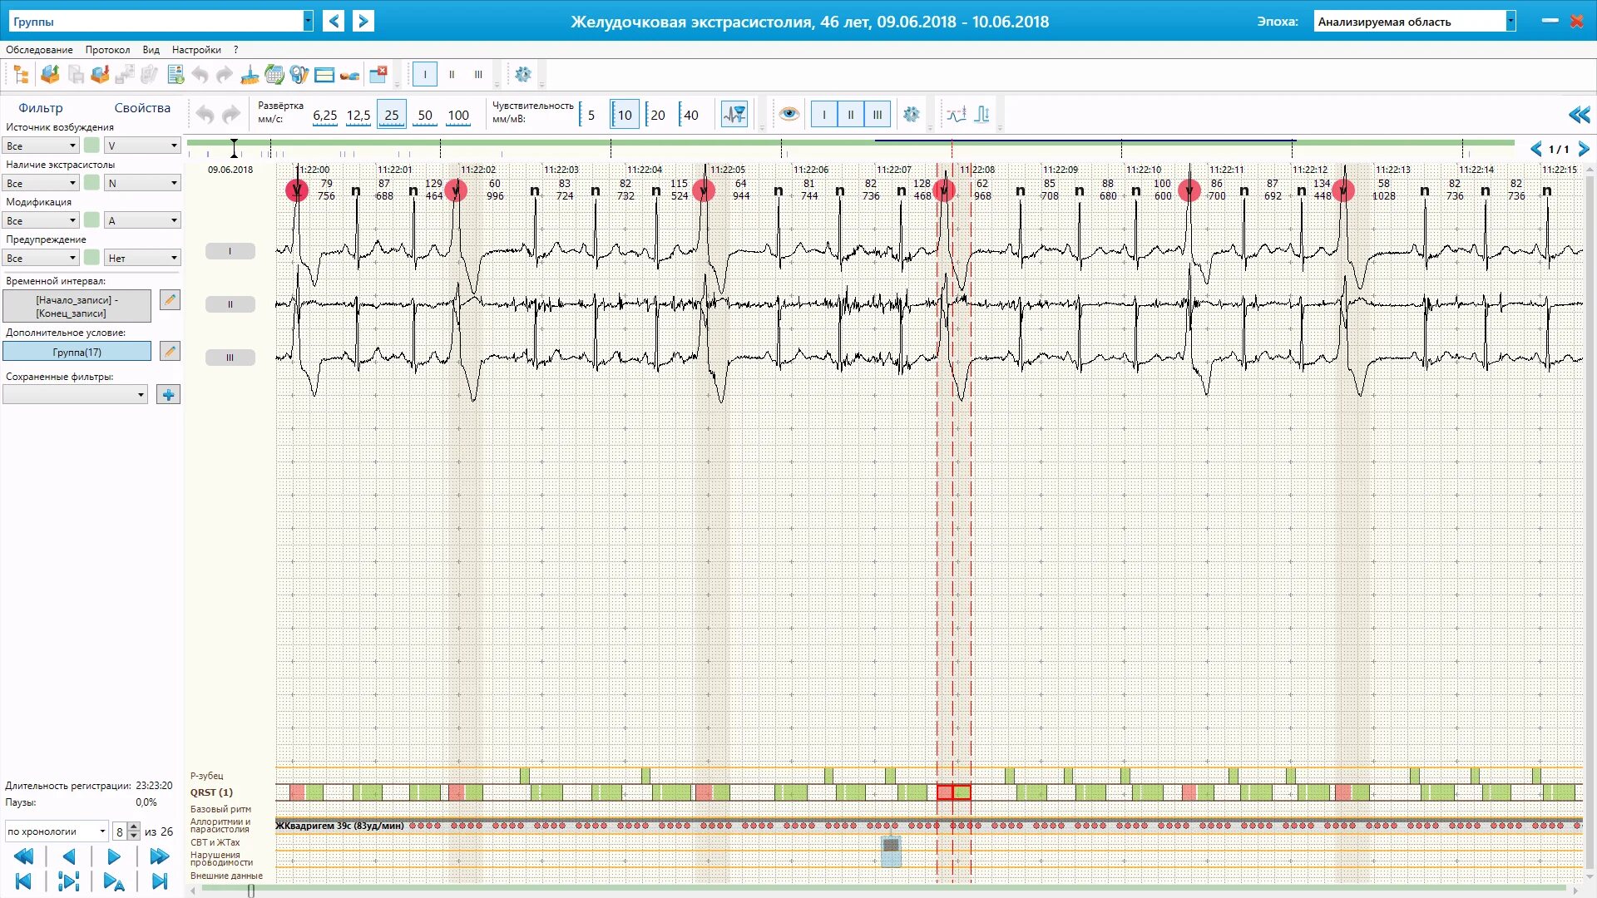1597x898 pixels.
Task: Click the import examination icon with red arrow
Action: click(100, 75)
